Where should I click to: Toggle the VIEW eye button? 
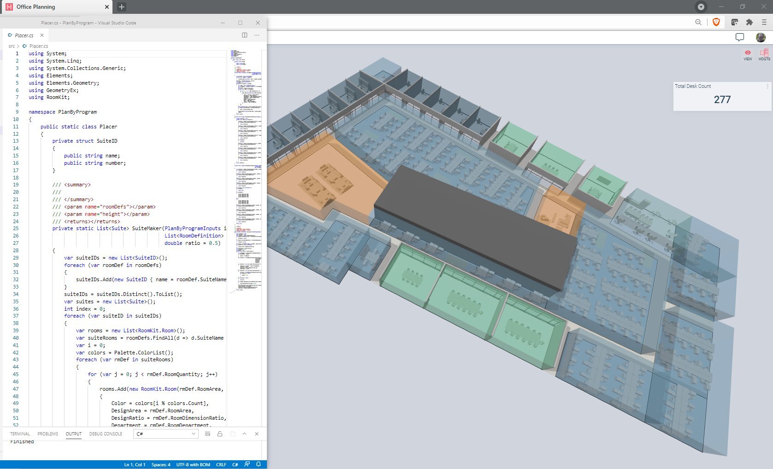(x=748, y=55)
